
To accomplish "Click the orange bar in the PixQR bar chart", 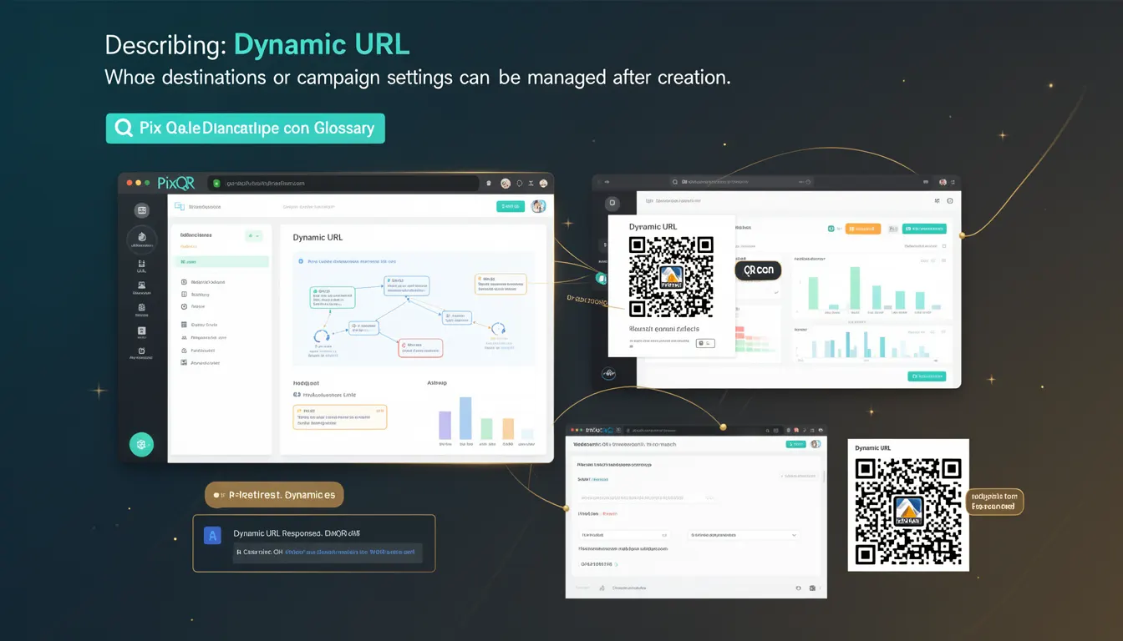I will [x=508, y=429].
